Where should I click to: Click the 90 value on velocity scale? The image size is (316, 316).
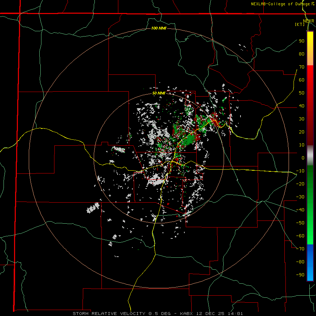point(302,41)
